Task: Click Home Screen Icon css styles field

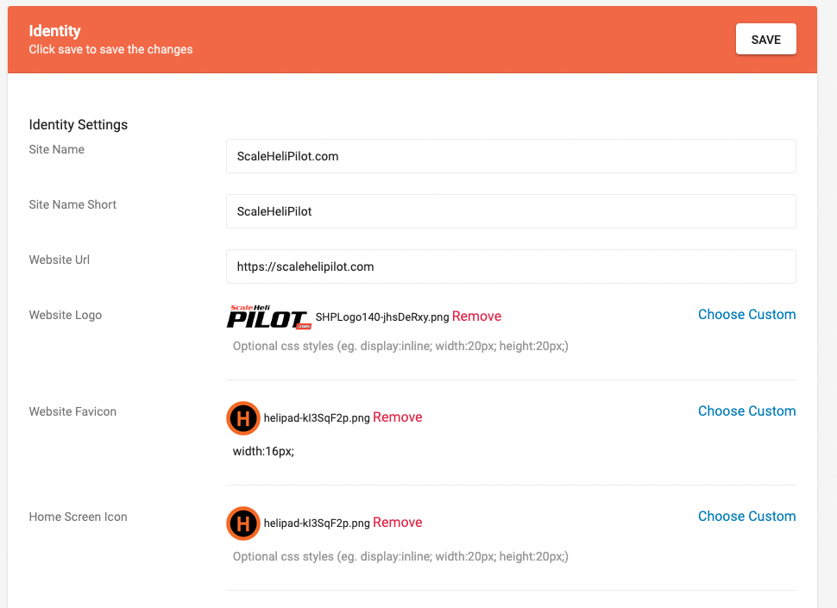Action: [510, 557]
